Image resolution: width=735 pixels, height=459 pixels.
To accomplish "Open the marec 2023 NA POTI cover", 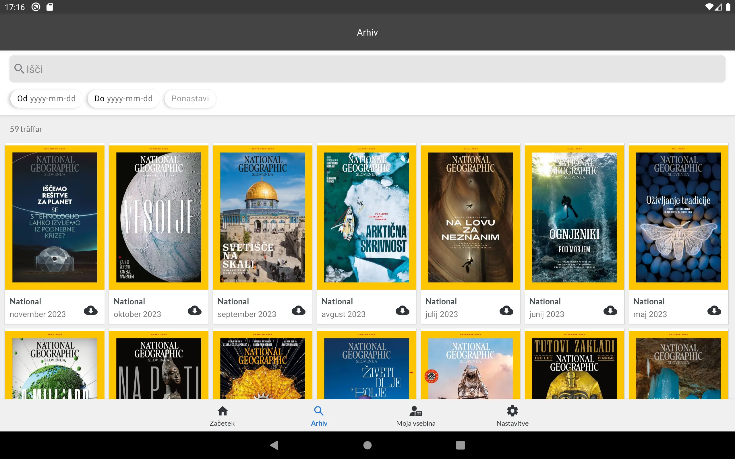I will (158, 365).
